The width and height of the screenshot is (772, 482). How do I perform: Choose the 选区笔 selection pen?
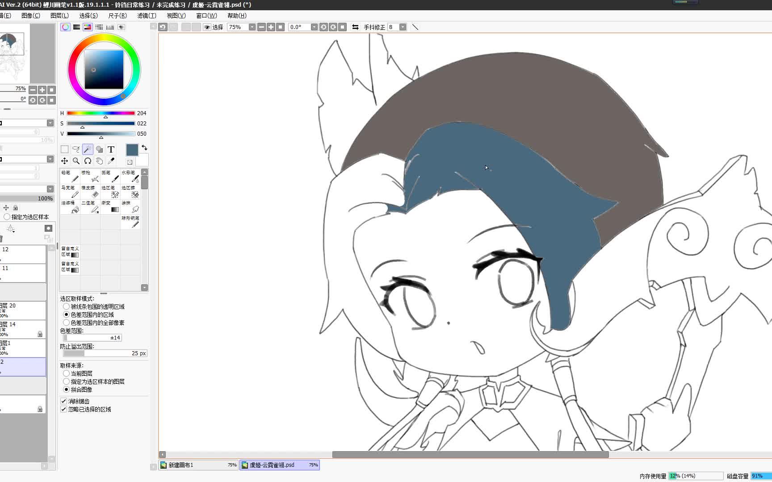[110, 192]
